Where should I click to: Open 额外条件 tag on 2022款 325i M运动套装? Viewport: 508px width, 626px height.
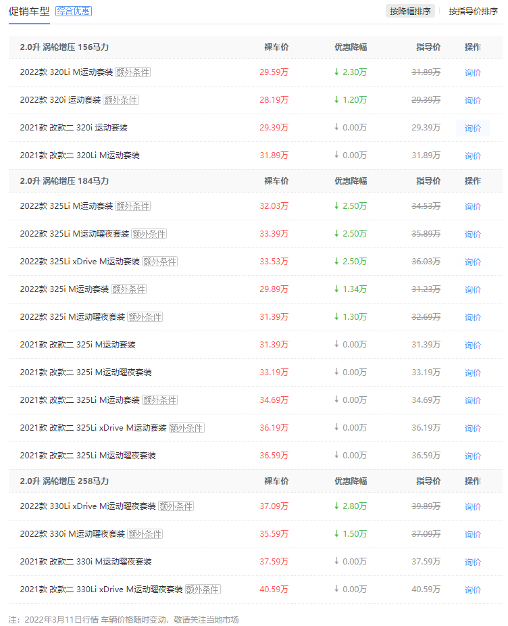coord(129,289)
